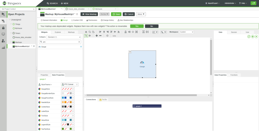Image resolution: width=259 pixels, height=131 pixels.
Task: Switch to the Properties tab
Action: click(x=44, y=75)
